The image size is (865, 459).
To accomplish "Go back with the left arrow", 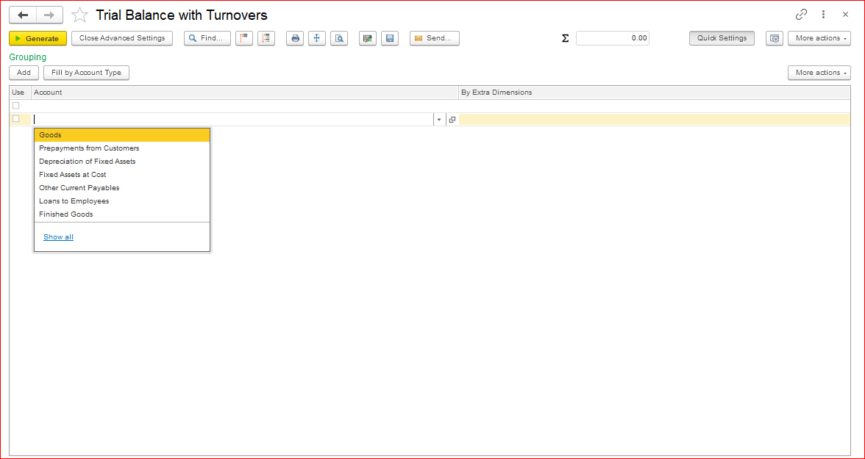I will [x=23, y=15].
